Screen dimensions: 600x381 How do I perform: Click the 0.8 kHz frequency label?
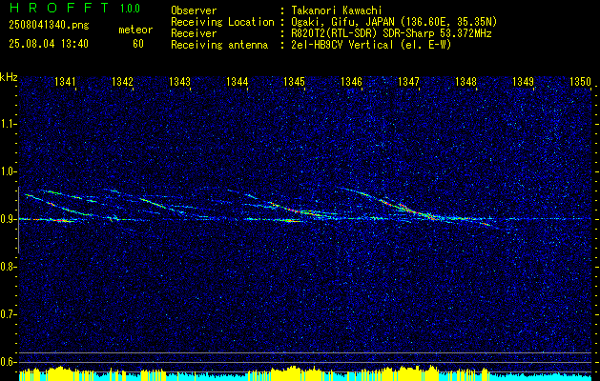click(x=7, y=267)
